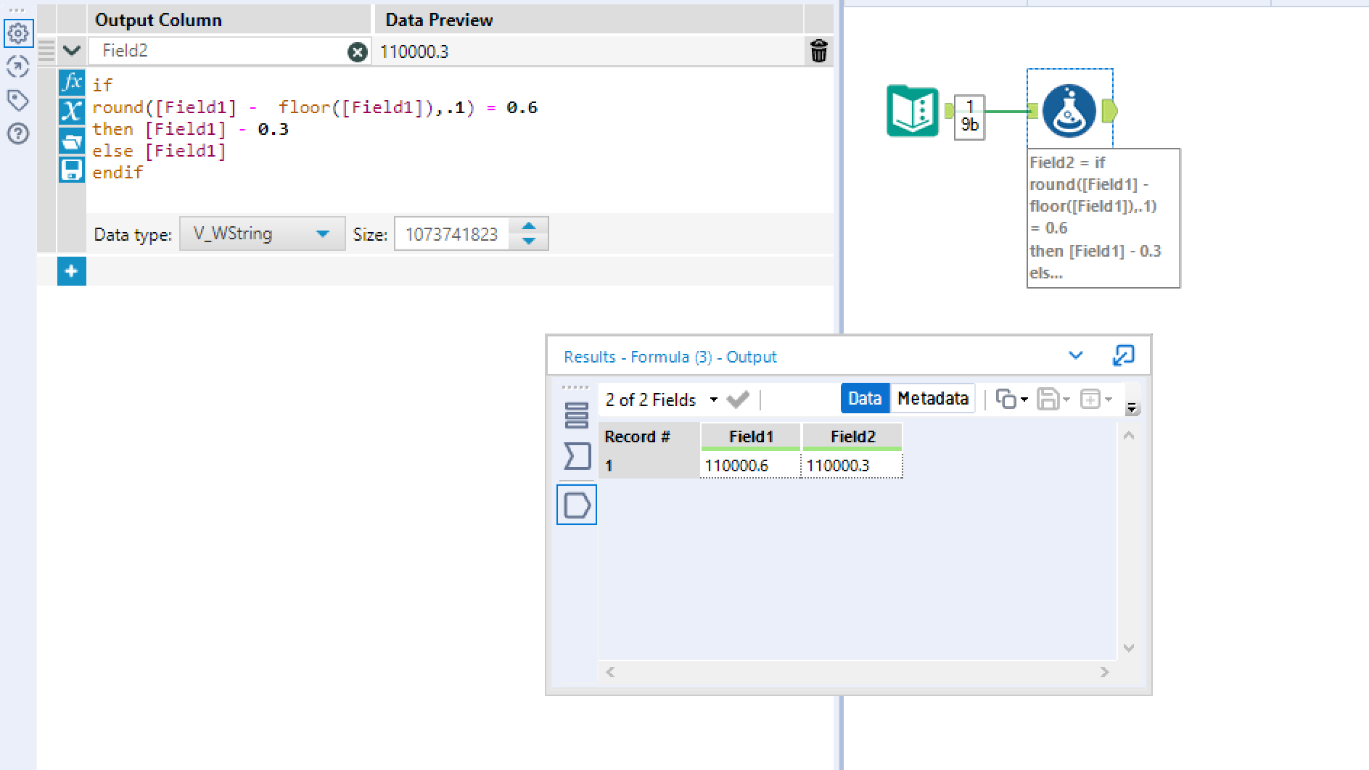Open the Data type V_WString dropdown

coord(262,233)
